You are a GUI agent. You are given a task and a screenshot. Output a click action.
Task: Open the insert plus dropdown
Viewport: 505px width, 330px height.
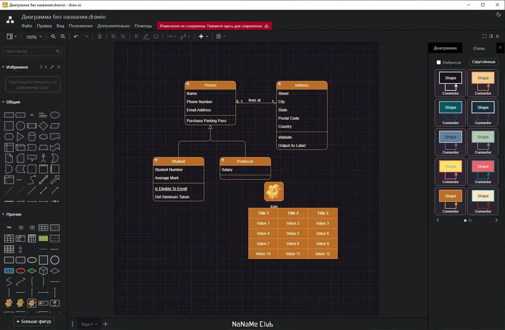(x=203, y=36)
